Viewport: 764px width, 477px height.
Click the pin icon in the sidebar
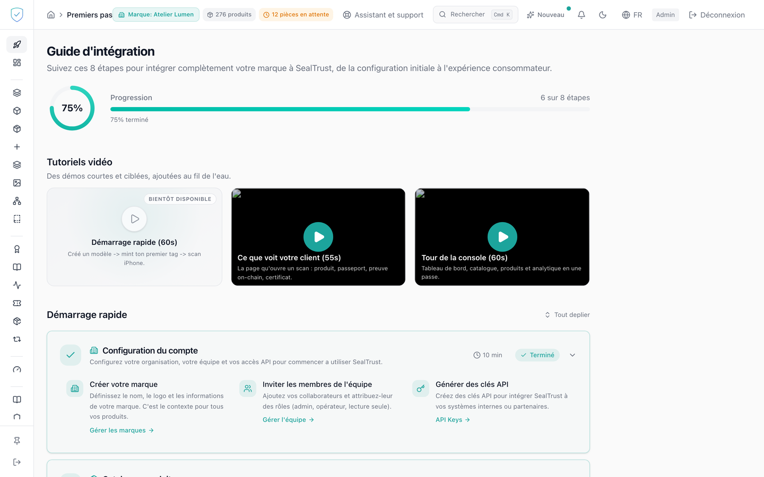click(x=17, y=441)
